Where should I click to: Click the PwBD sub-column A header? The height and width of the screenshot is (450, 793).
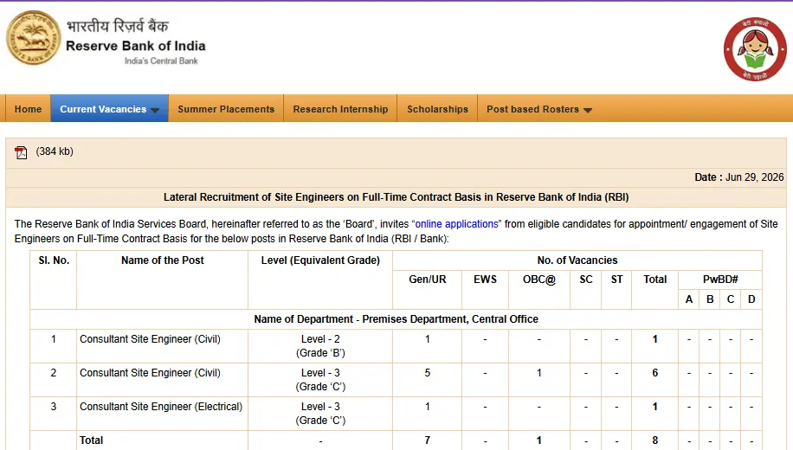[689, 299]
